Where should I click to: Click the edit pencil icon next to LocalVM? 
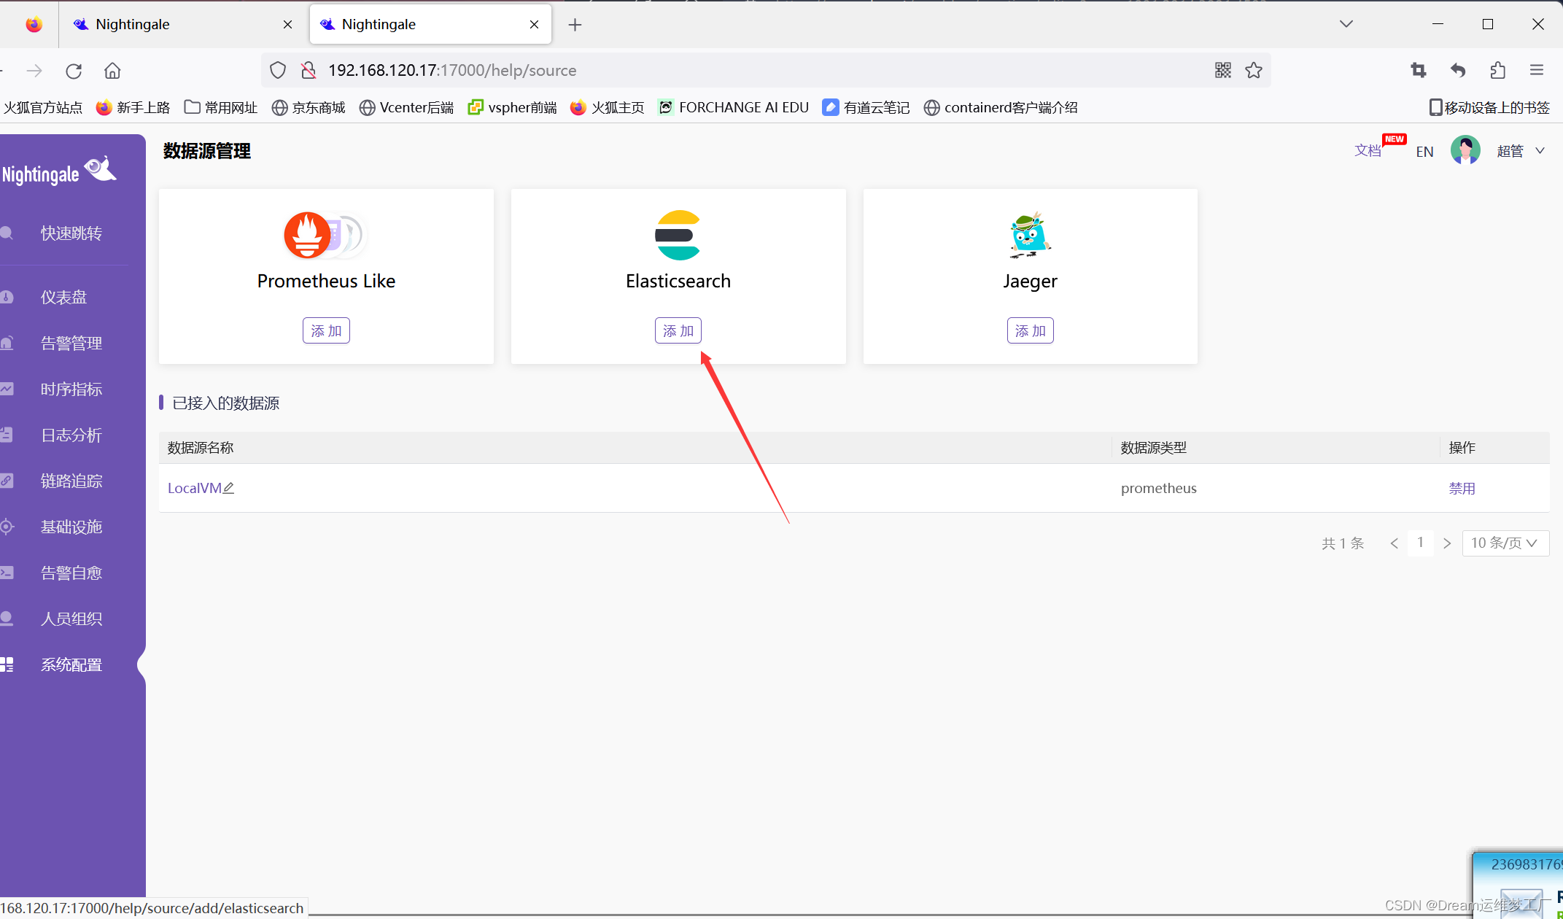tap(228, 488)
